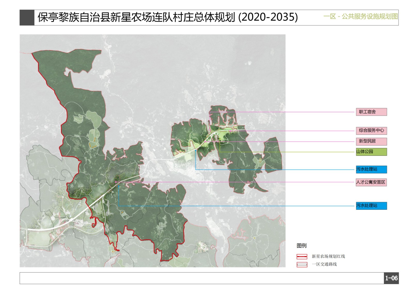Image resolution: width=413 pixels, height=292 pixels.
Task: Click 污水处理站 label beneath 人才公寓安置区
Action: 371,206
